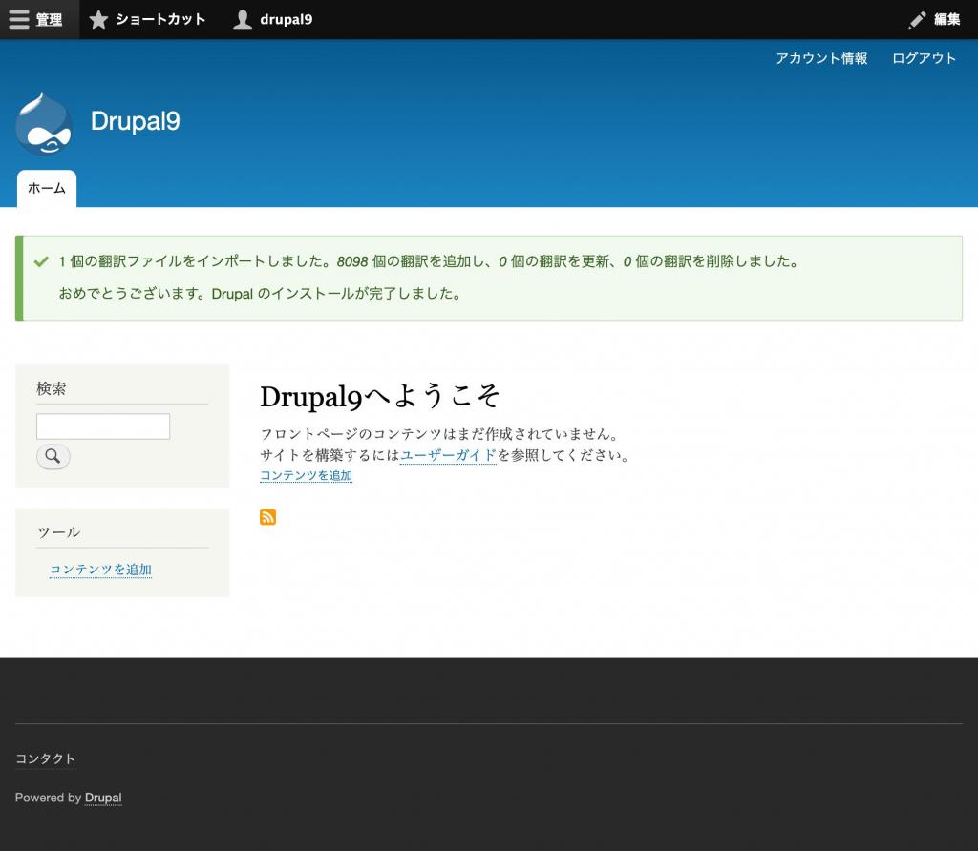Click the Drupal drop logo
The image size is (978, 851).
pos(44,123)
